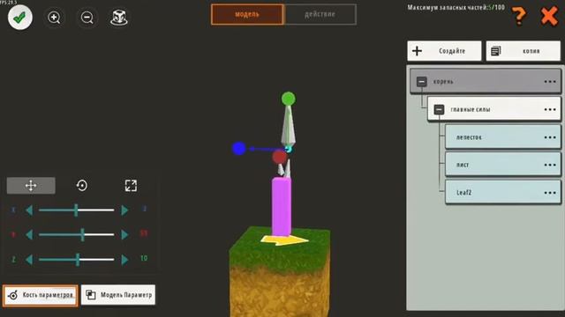Collapse the корень tree node
This screenshot has width=565, height=317.
422,82
